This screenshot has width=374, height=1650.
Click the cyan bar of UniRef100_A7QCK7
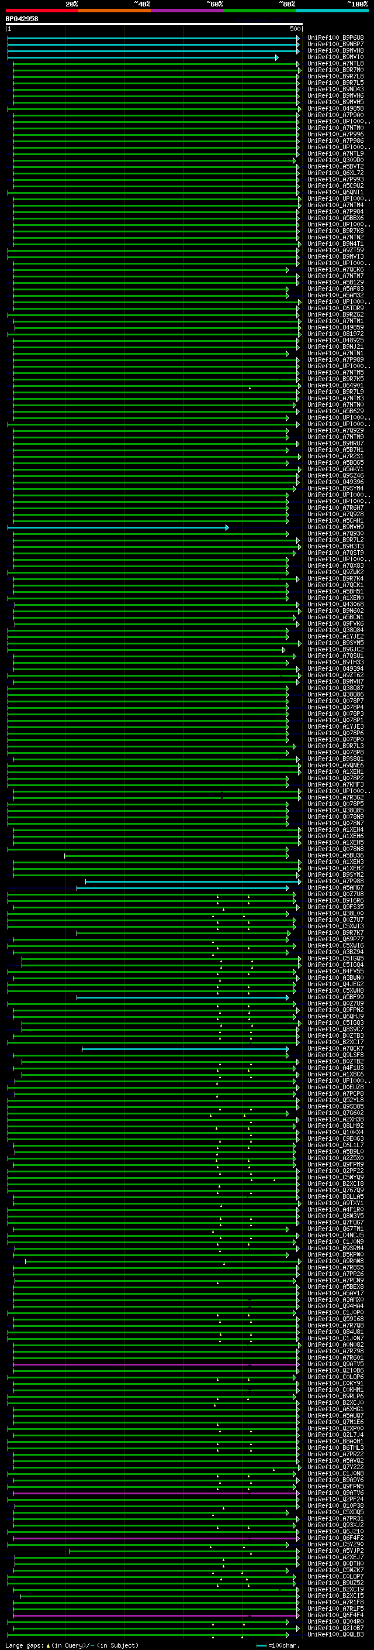point(185,1048)
